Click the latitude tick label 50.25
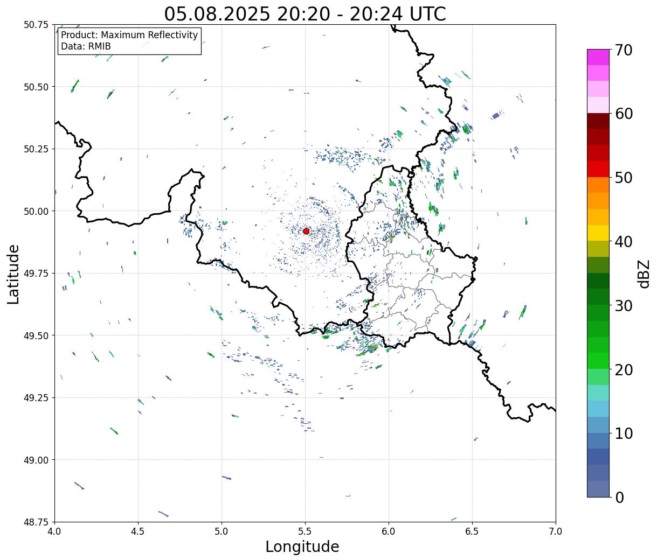Screen dimensions: 657x560 [x=36, y=149]
